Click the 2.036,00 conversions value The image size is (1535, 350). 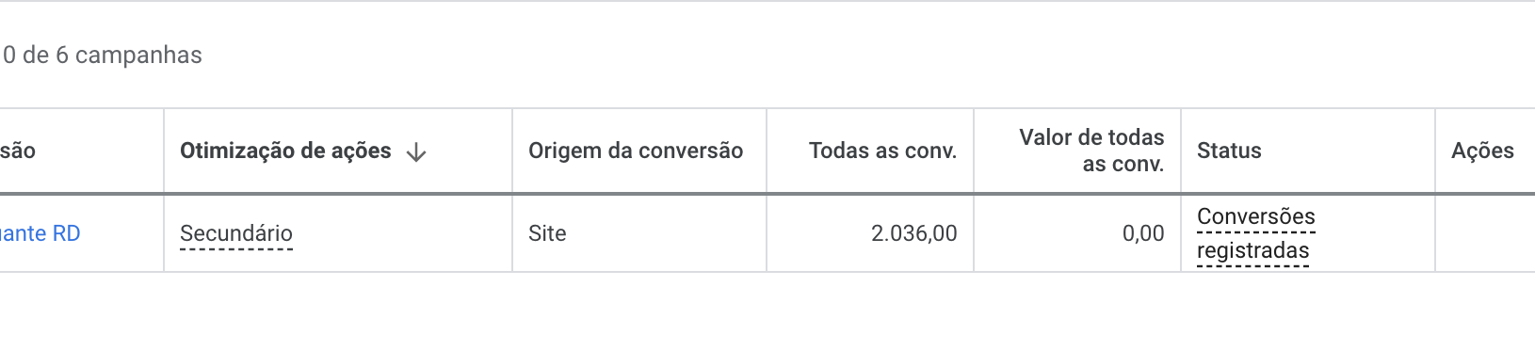pos(913,233)
